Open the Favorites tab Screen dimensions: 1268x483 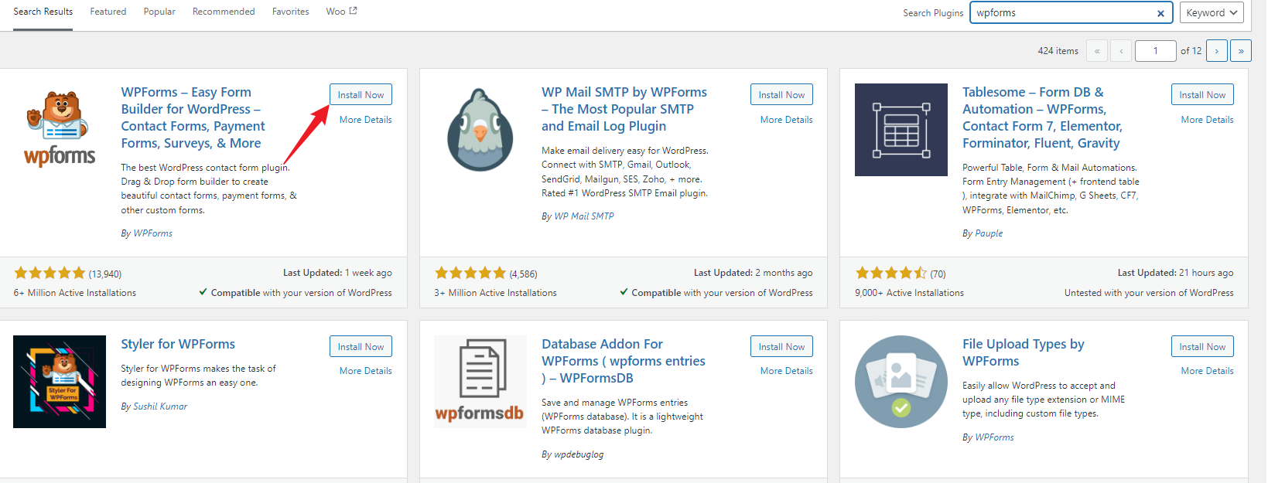pos(290,12)
